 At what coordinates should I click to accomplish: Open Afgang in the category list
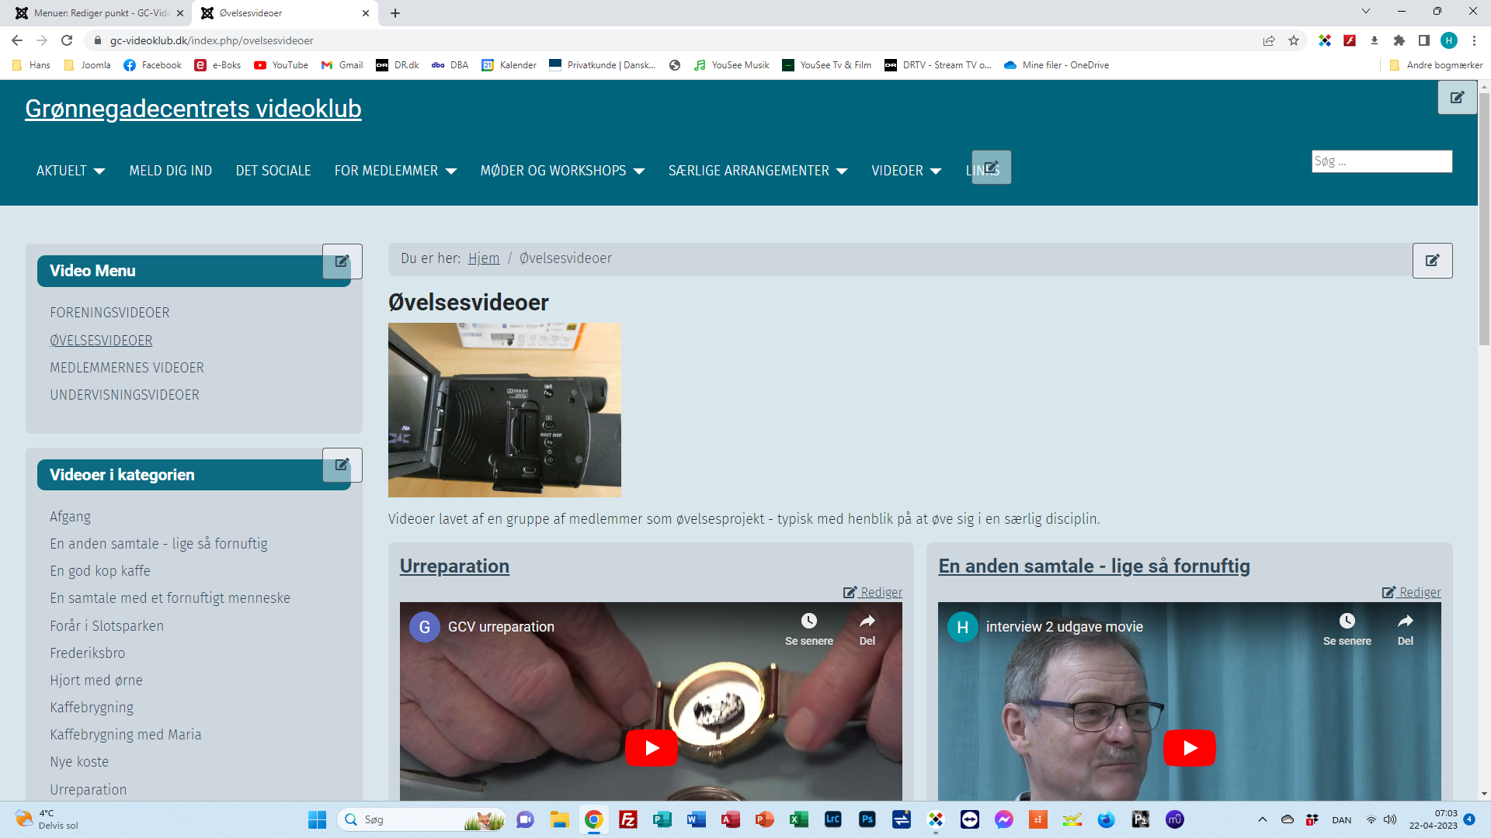coord(71,517)
